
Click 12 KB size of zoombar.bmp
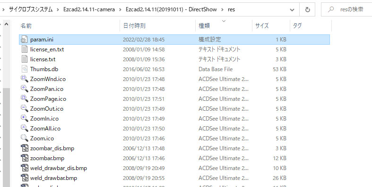pos(279,158)
